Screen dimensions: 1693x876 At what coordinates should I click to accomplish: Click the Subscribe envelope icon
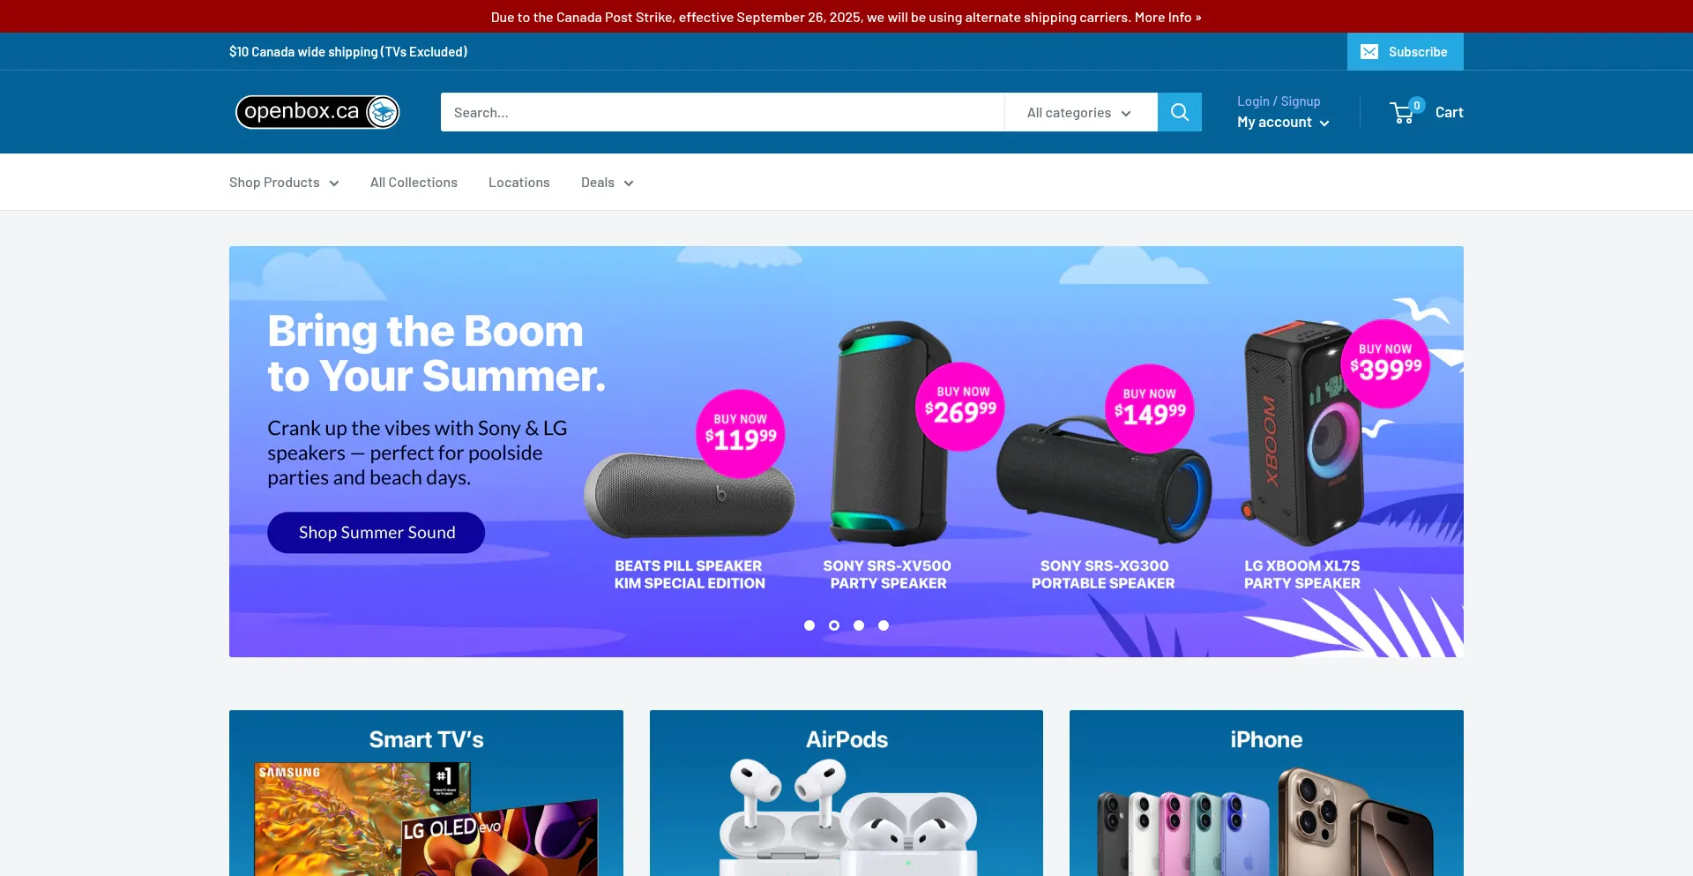coord(1369,52)
